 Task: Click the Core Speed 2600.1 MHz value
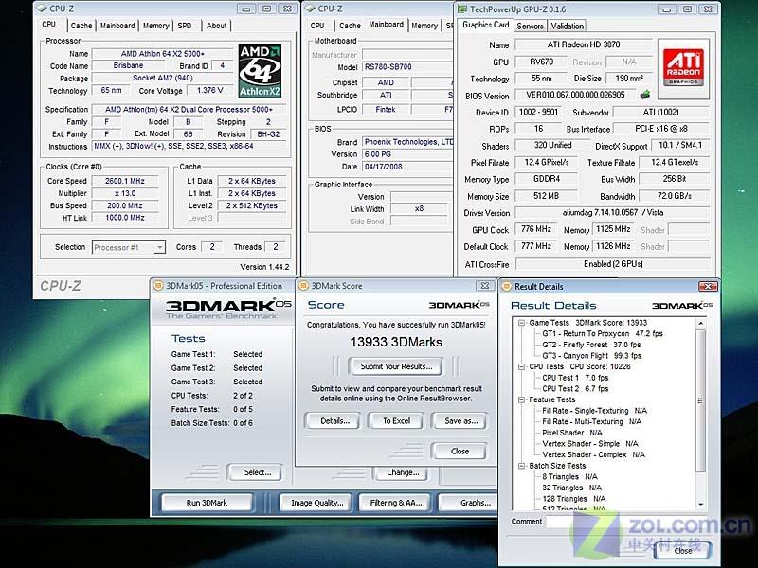(125, 181)
